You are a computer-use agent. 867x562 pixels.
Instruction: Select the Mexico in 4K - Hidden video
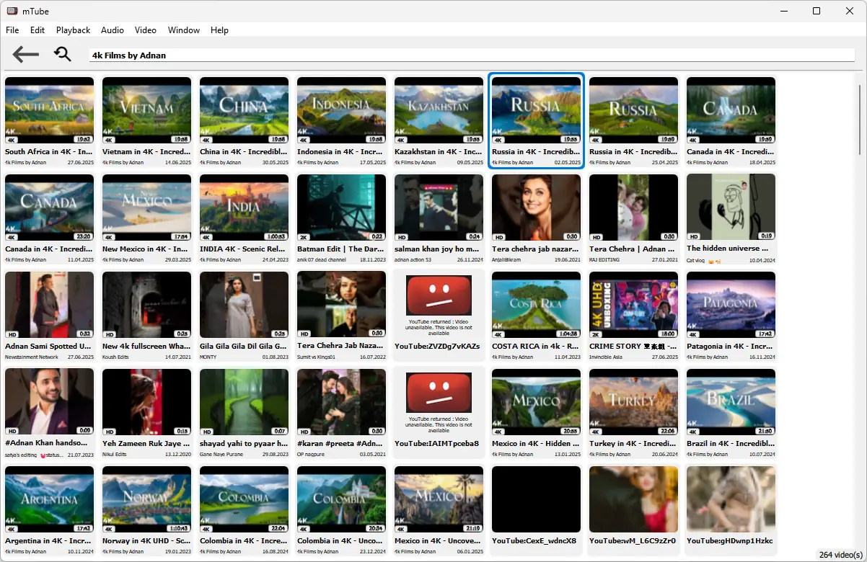(x=536, y=401)
